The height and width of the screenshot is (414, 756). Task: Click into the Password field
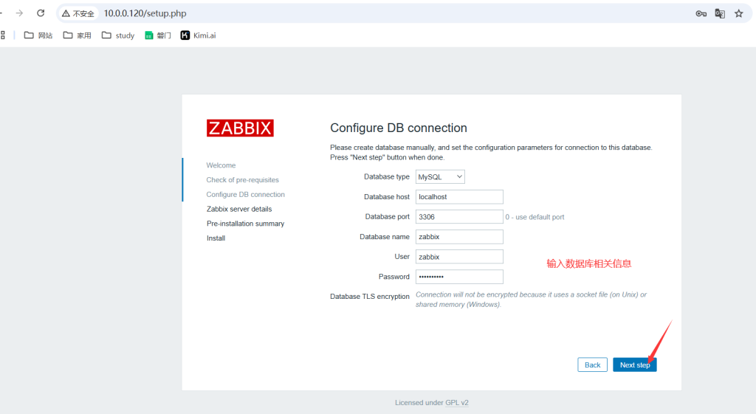pos(459,277)
